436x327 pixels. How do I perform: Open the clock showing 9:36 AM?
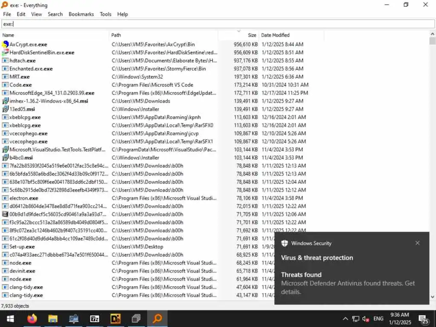pos(399,318)
